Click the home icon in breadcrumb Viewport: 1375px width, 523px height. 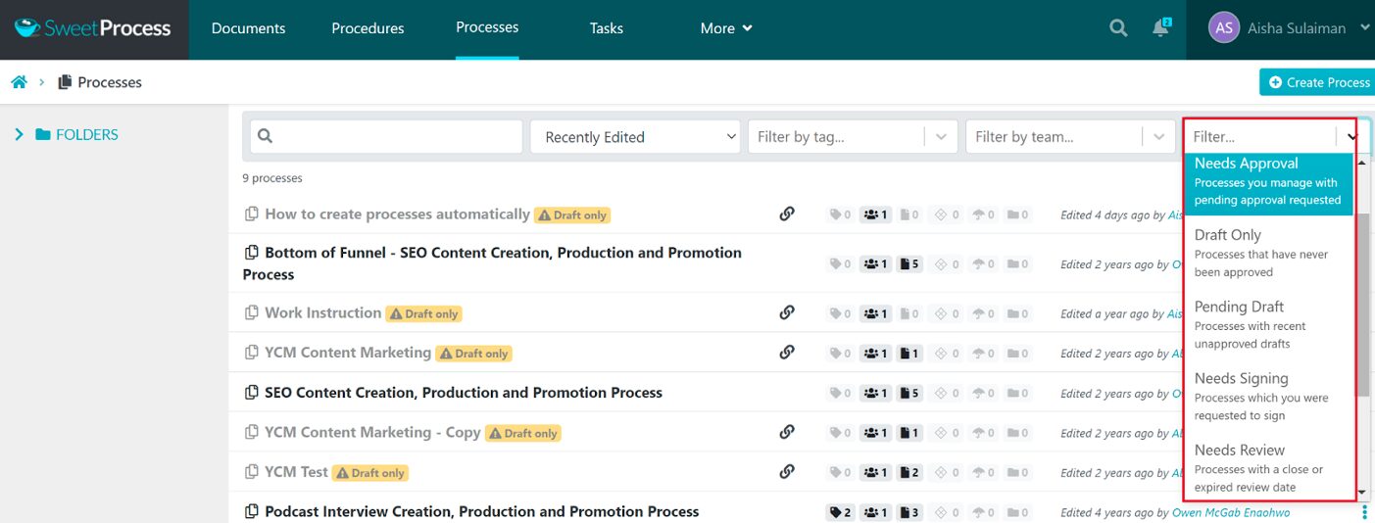[19, 82]
